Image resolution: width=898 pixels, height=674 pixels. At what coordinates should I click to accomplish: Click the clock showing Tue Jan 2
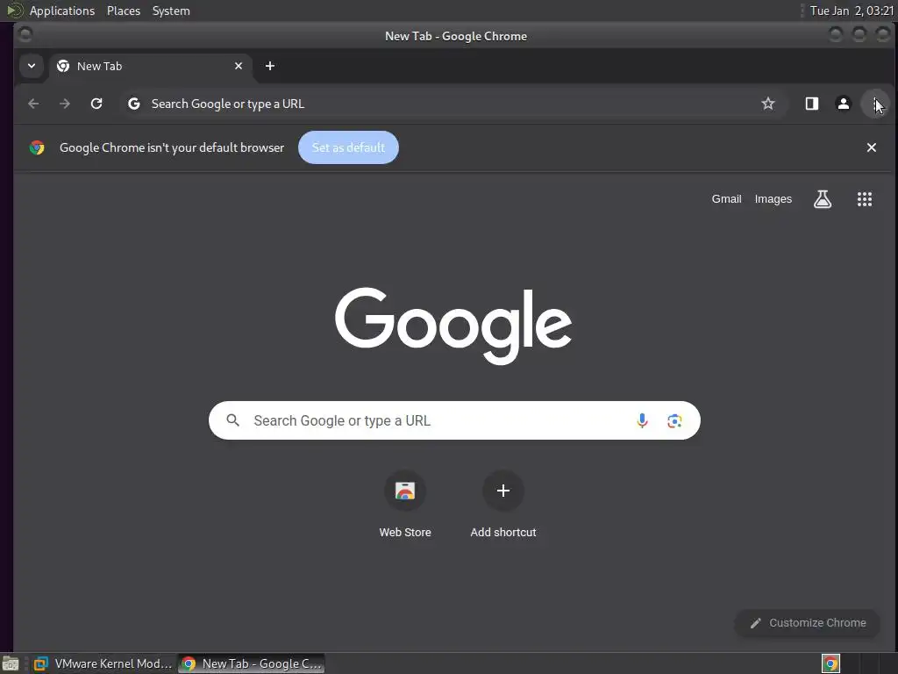852,11
